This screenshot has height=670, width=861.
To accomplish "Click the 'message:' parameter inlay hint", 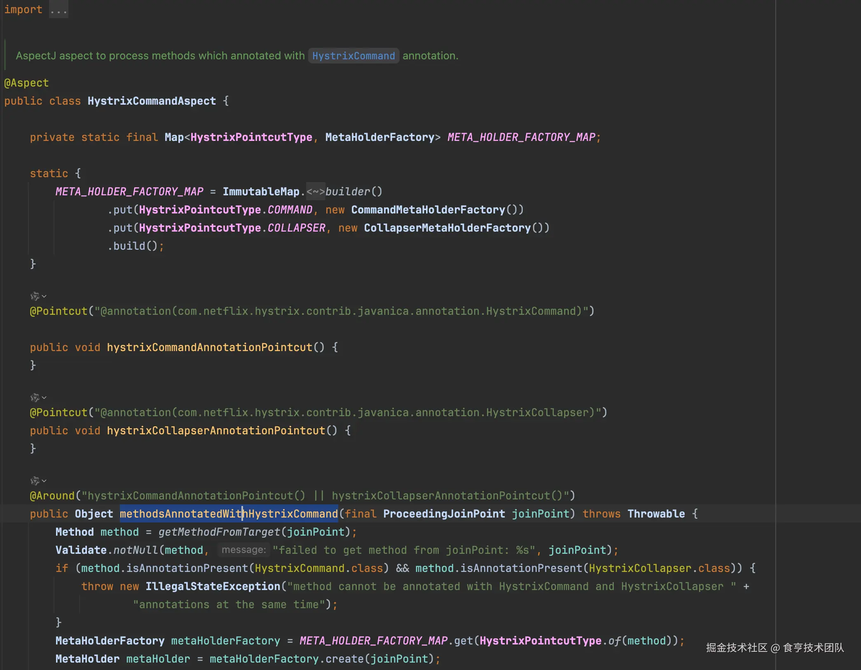I will (243, 550).
